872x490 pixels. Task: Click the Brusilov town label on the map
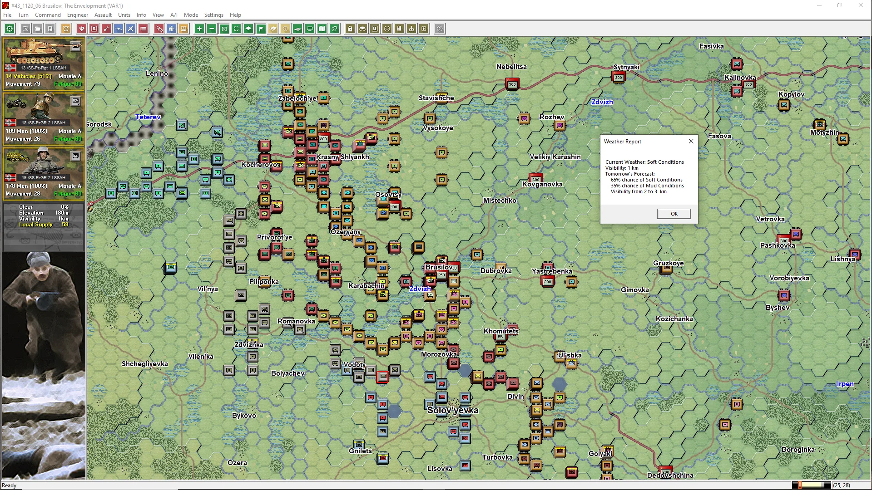[439, 267]
